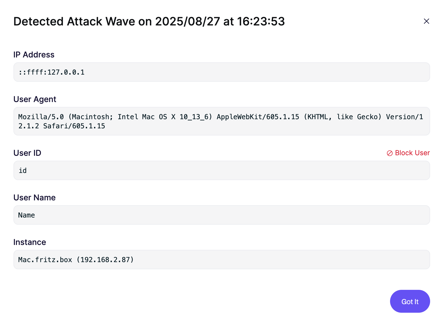Click the 16:23:53 timestamp in the title
Image resolution: width=447 pixels, height=327 pixels.
(261, 21)
